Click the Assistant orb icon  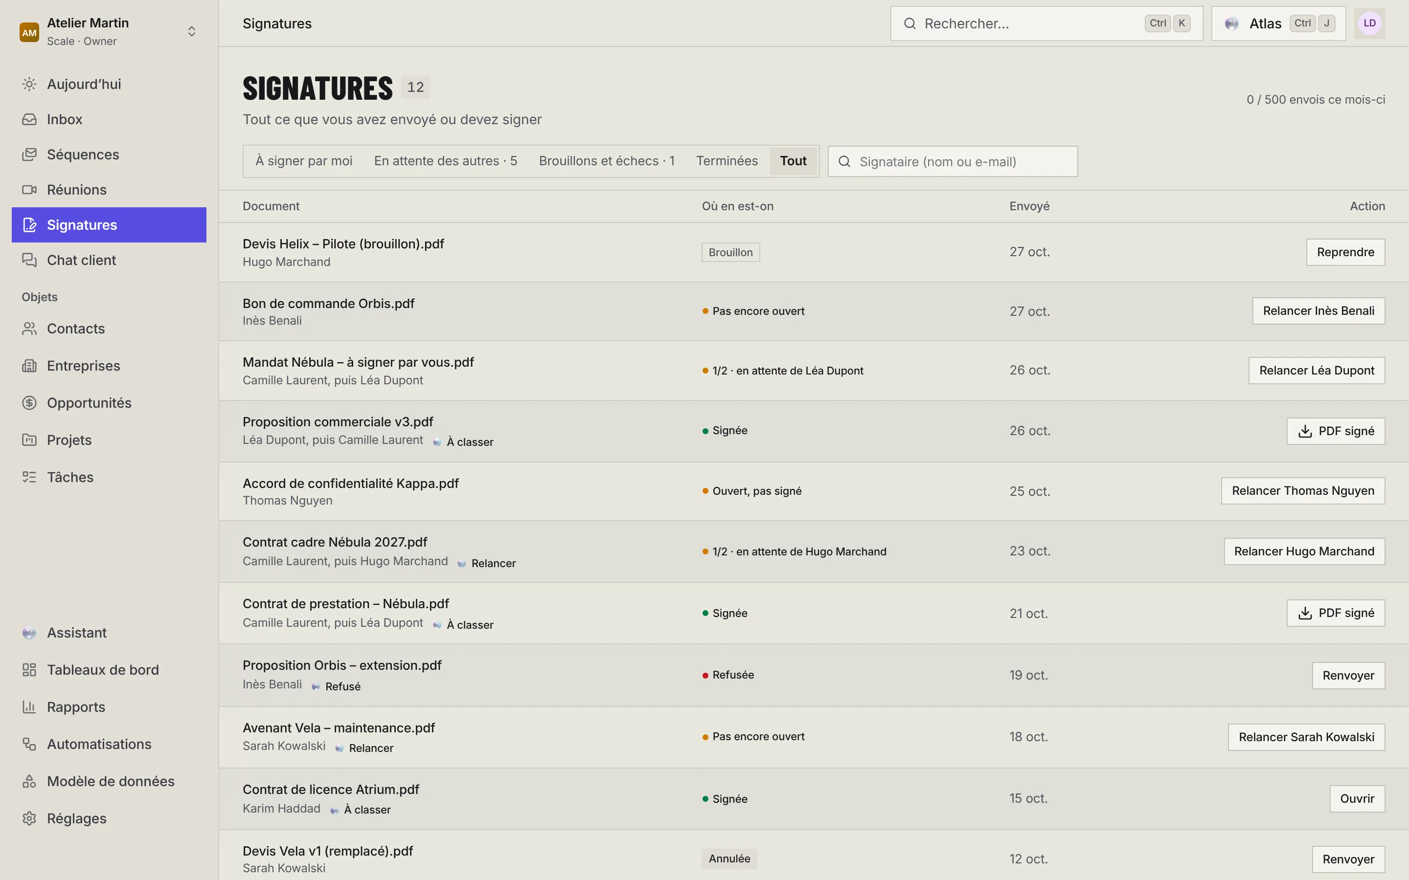coord(29,633)
